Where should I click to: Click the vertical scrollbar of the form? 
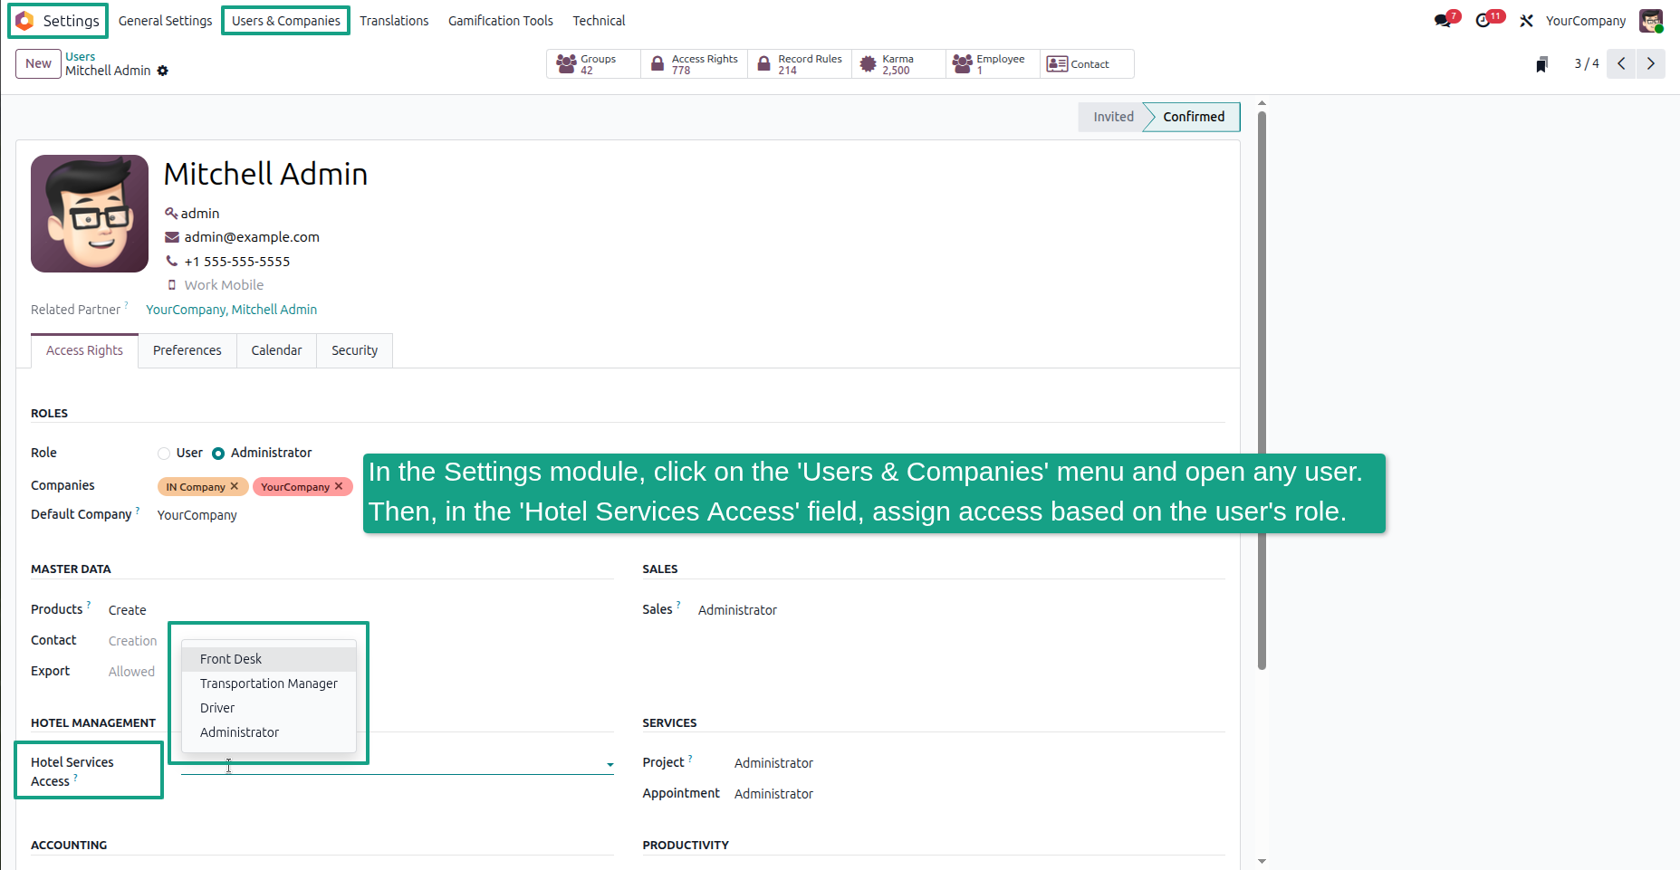pyautogui.click(x=1262, y=389)
